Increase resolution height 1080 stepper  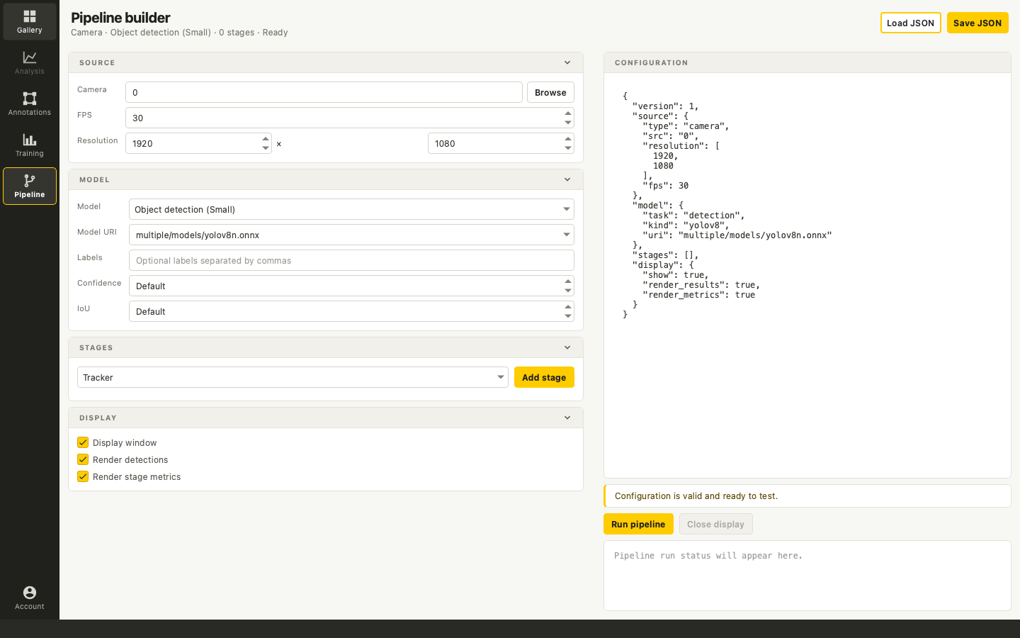[x=568, y=139]
